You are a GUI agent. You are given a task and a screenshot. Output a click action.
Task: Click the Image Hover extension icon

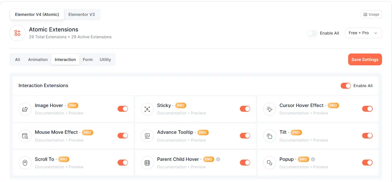click(x=25, y=109)
